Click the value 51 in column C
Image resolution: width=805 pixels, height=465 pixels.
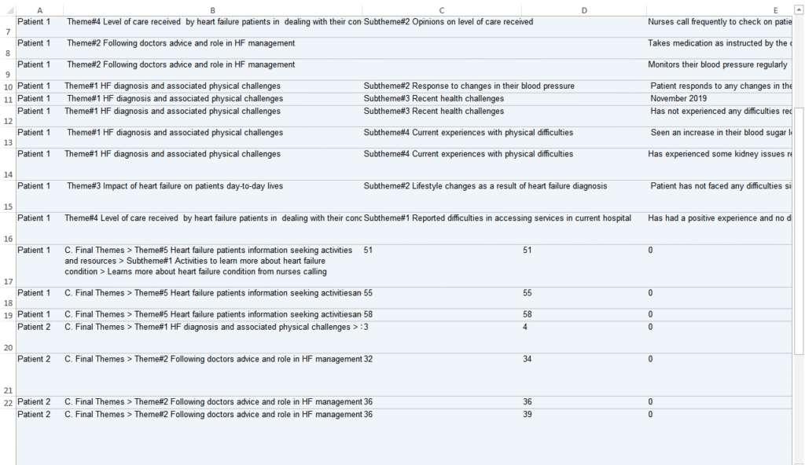click(x=368, y=251)
